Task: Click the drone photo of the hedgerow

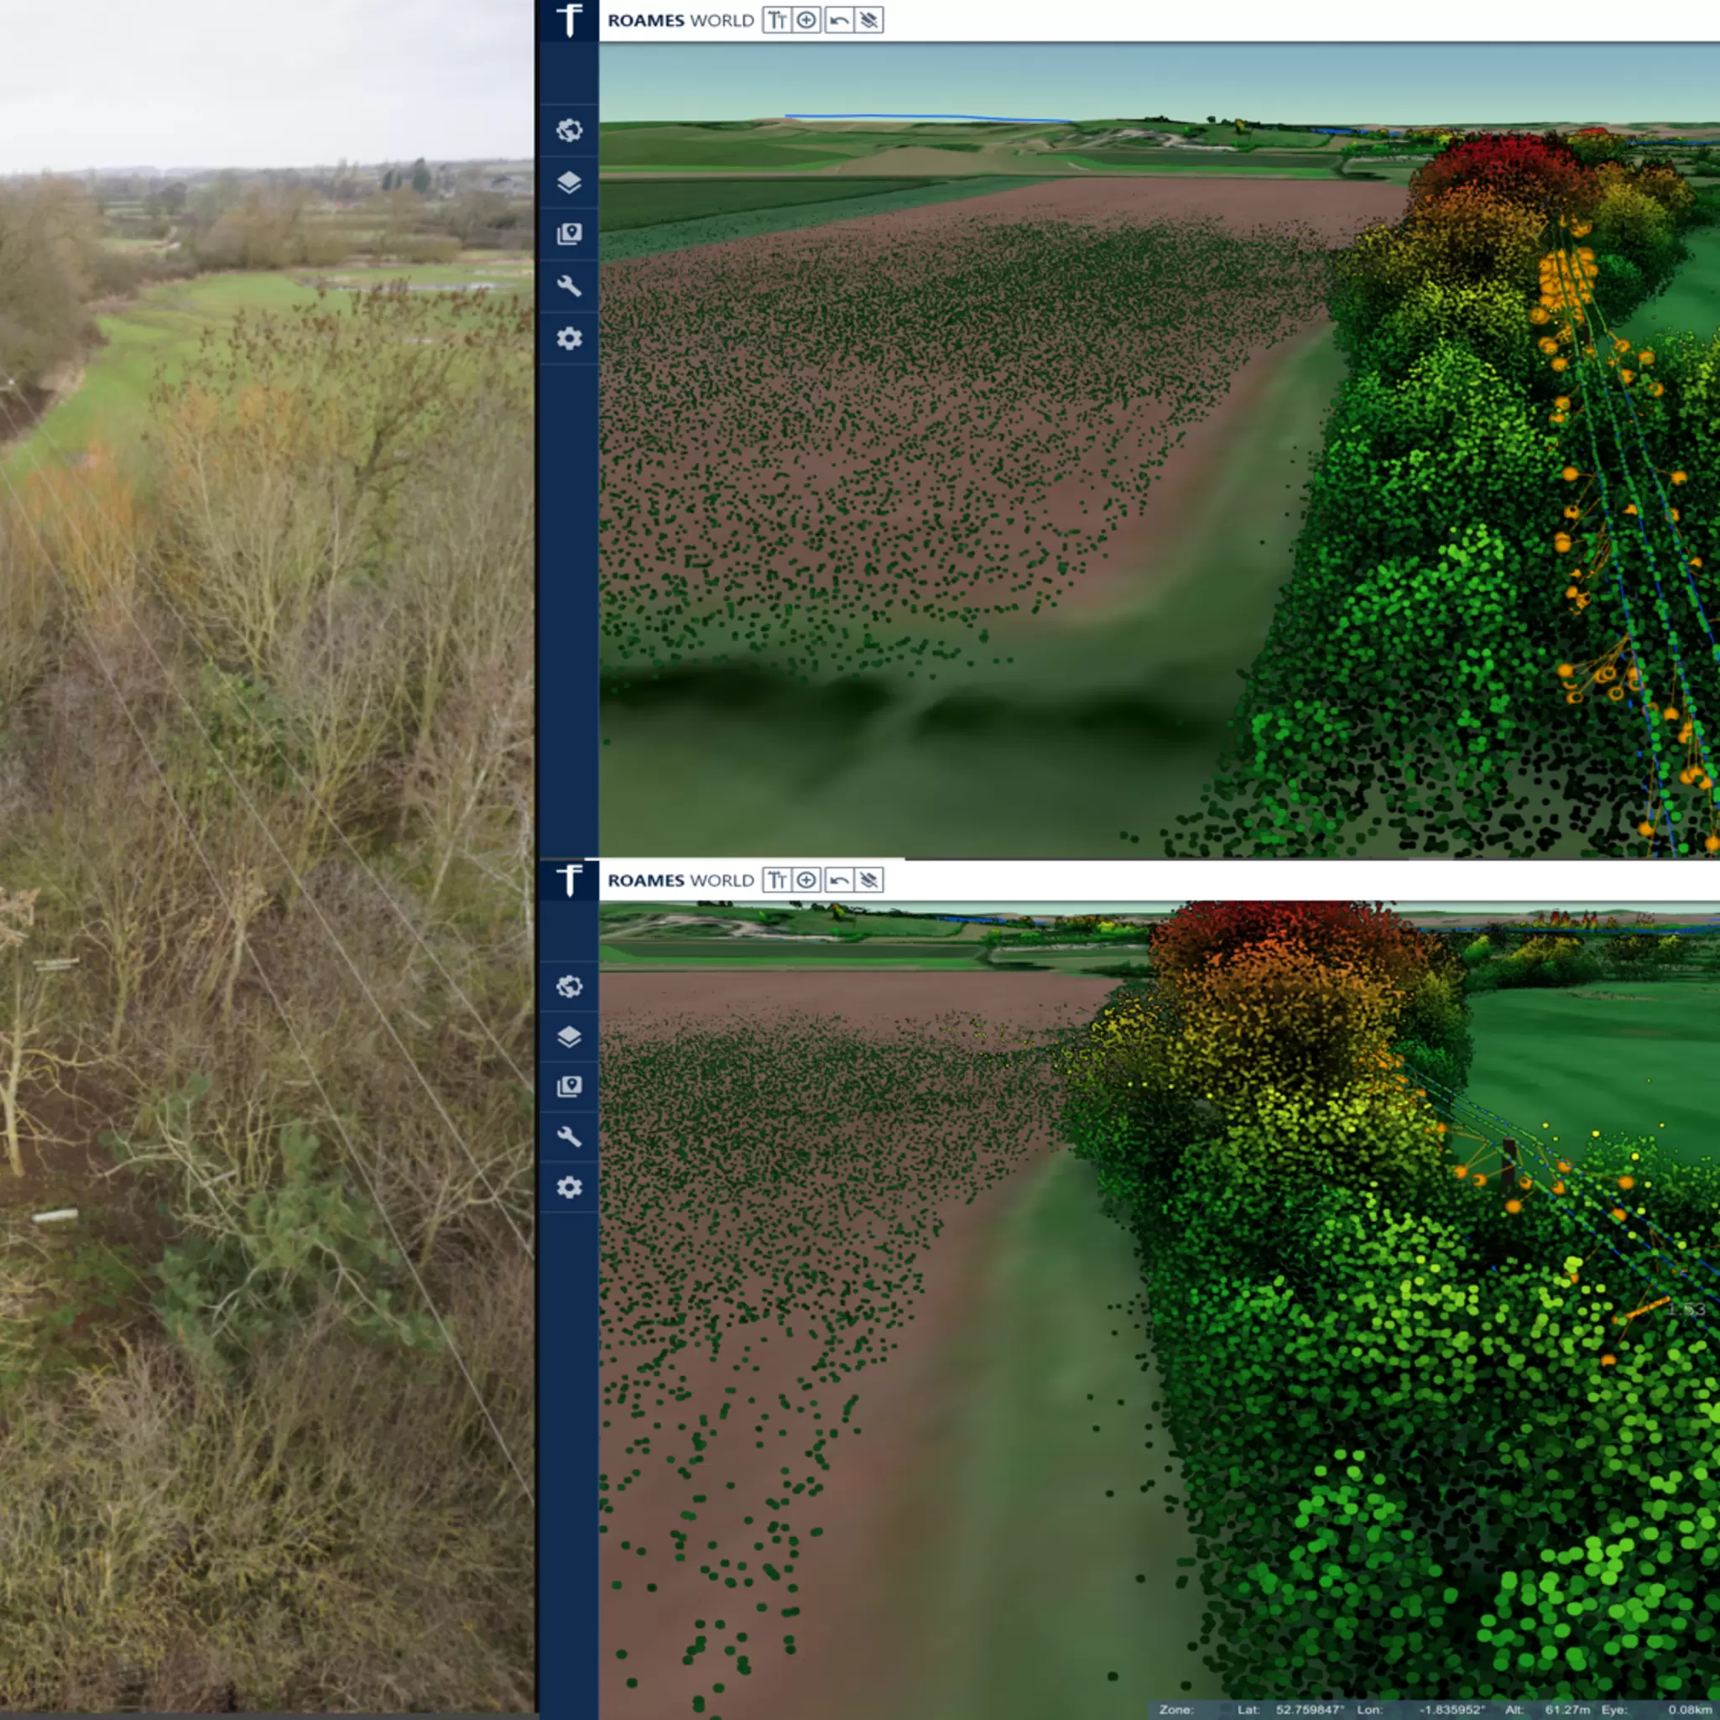Action: pos(267,855)
